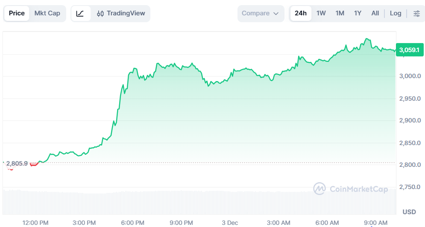Show the All time range
The height and width of the screenshot is (227, 425).
tap(375, 13)
